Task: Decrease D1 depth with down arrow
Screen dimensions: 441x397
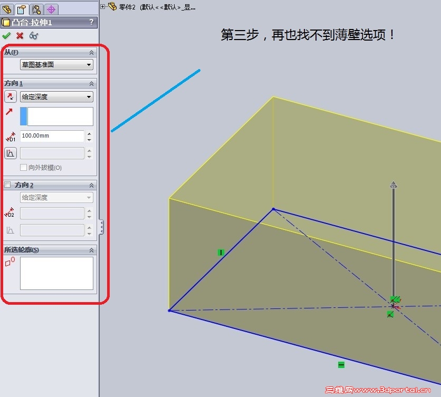Action: (x=89, y=140)
